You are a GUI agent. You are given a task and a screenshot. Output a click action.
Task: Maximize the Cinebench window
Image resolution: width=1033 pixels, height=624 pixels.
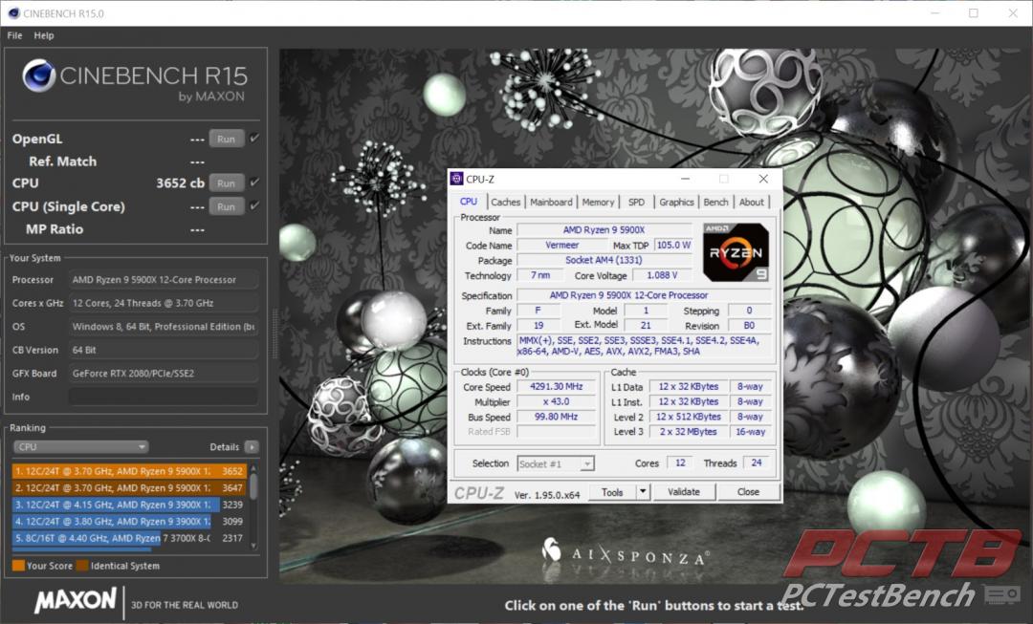[974, 13]
